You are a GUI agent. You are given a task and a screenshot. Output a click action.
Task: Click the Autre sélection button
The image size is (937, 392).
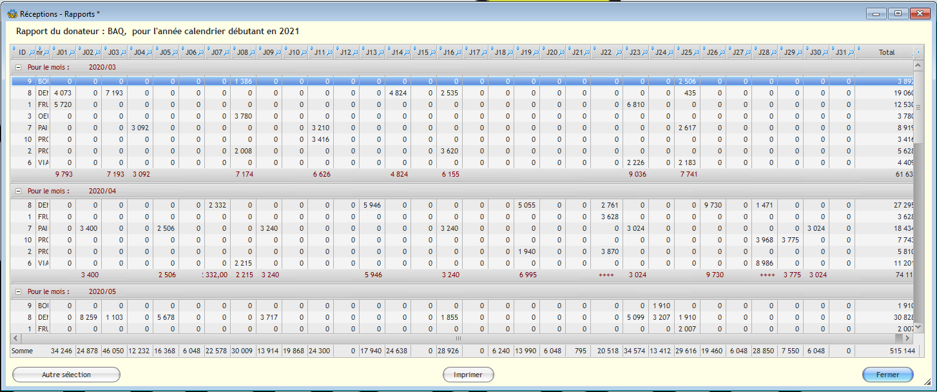click(66, 375)
